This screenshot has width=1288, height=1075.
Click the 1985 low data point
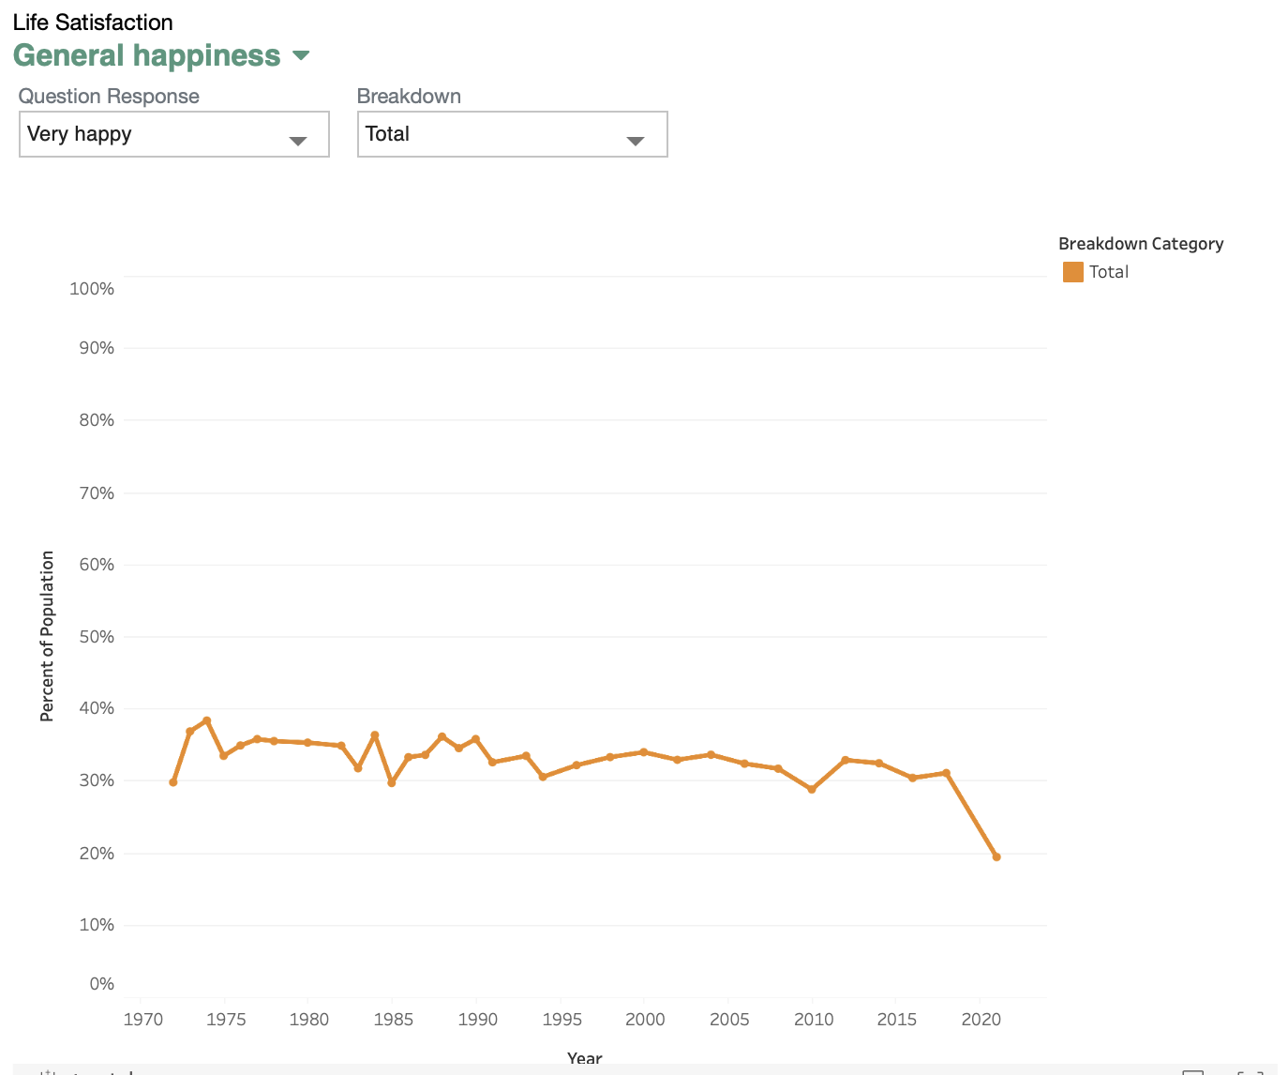[392, 782]
